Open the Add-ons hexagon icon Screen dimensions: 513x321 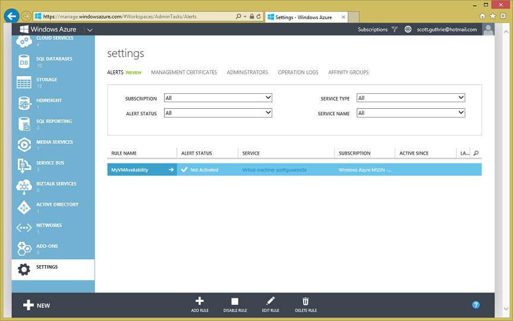[24, 248]
